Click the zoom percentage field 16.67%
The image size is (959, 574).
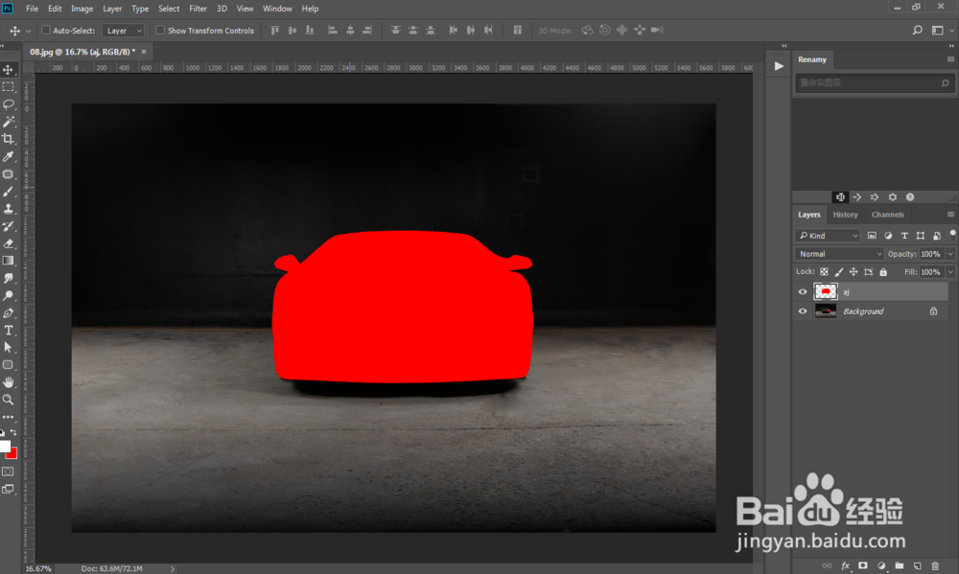(x=38, y=568)
